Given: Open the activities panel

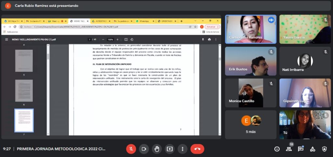Looking at the screenshot, I should pos(313,149).
